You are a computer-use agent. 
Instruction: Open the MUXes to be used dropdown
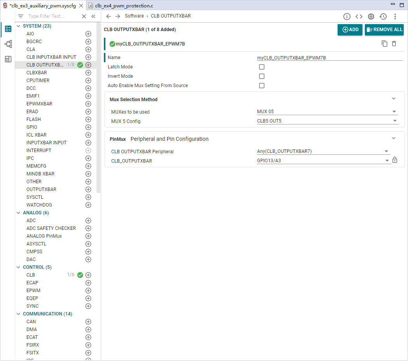(327, 112)
